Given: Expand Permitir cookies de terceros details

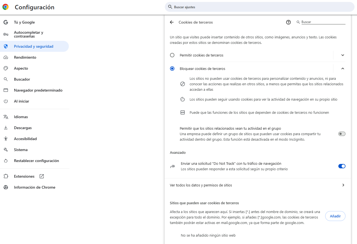Looking at the screenshot, I should point(342,55).
